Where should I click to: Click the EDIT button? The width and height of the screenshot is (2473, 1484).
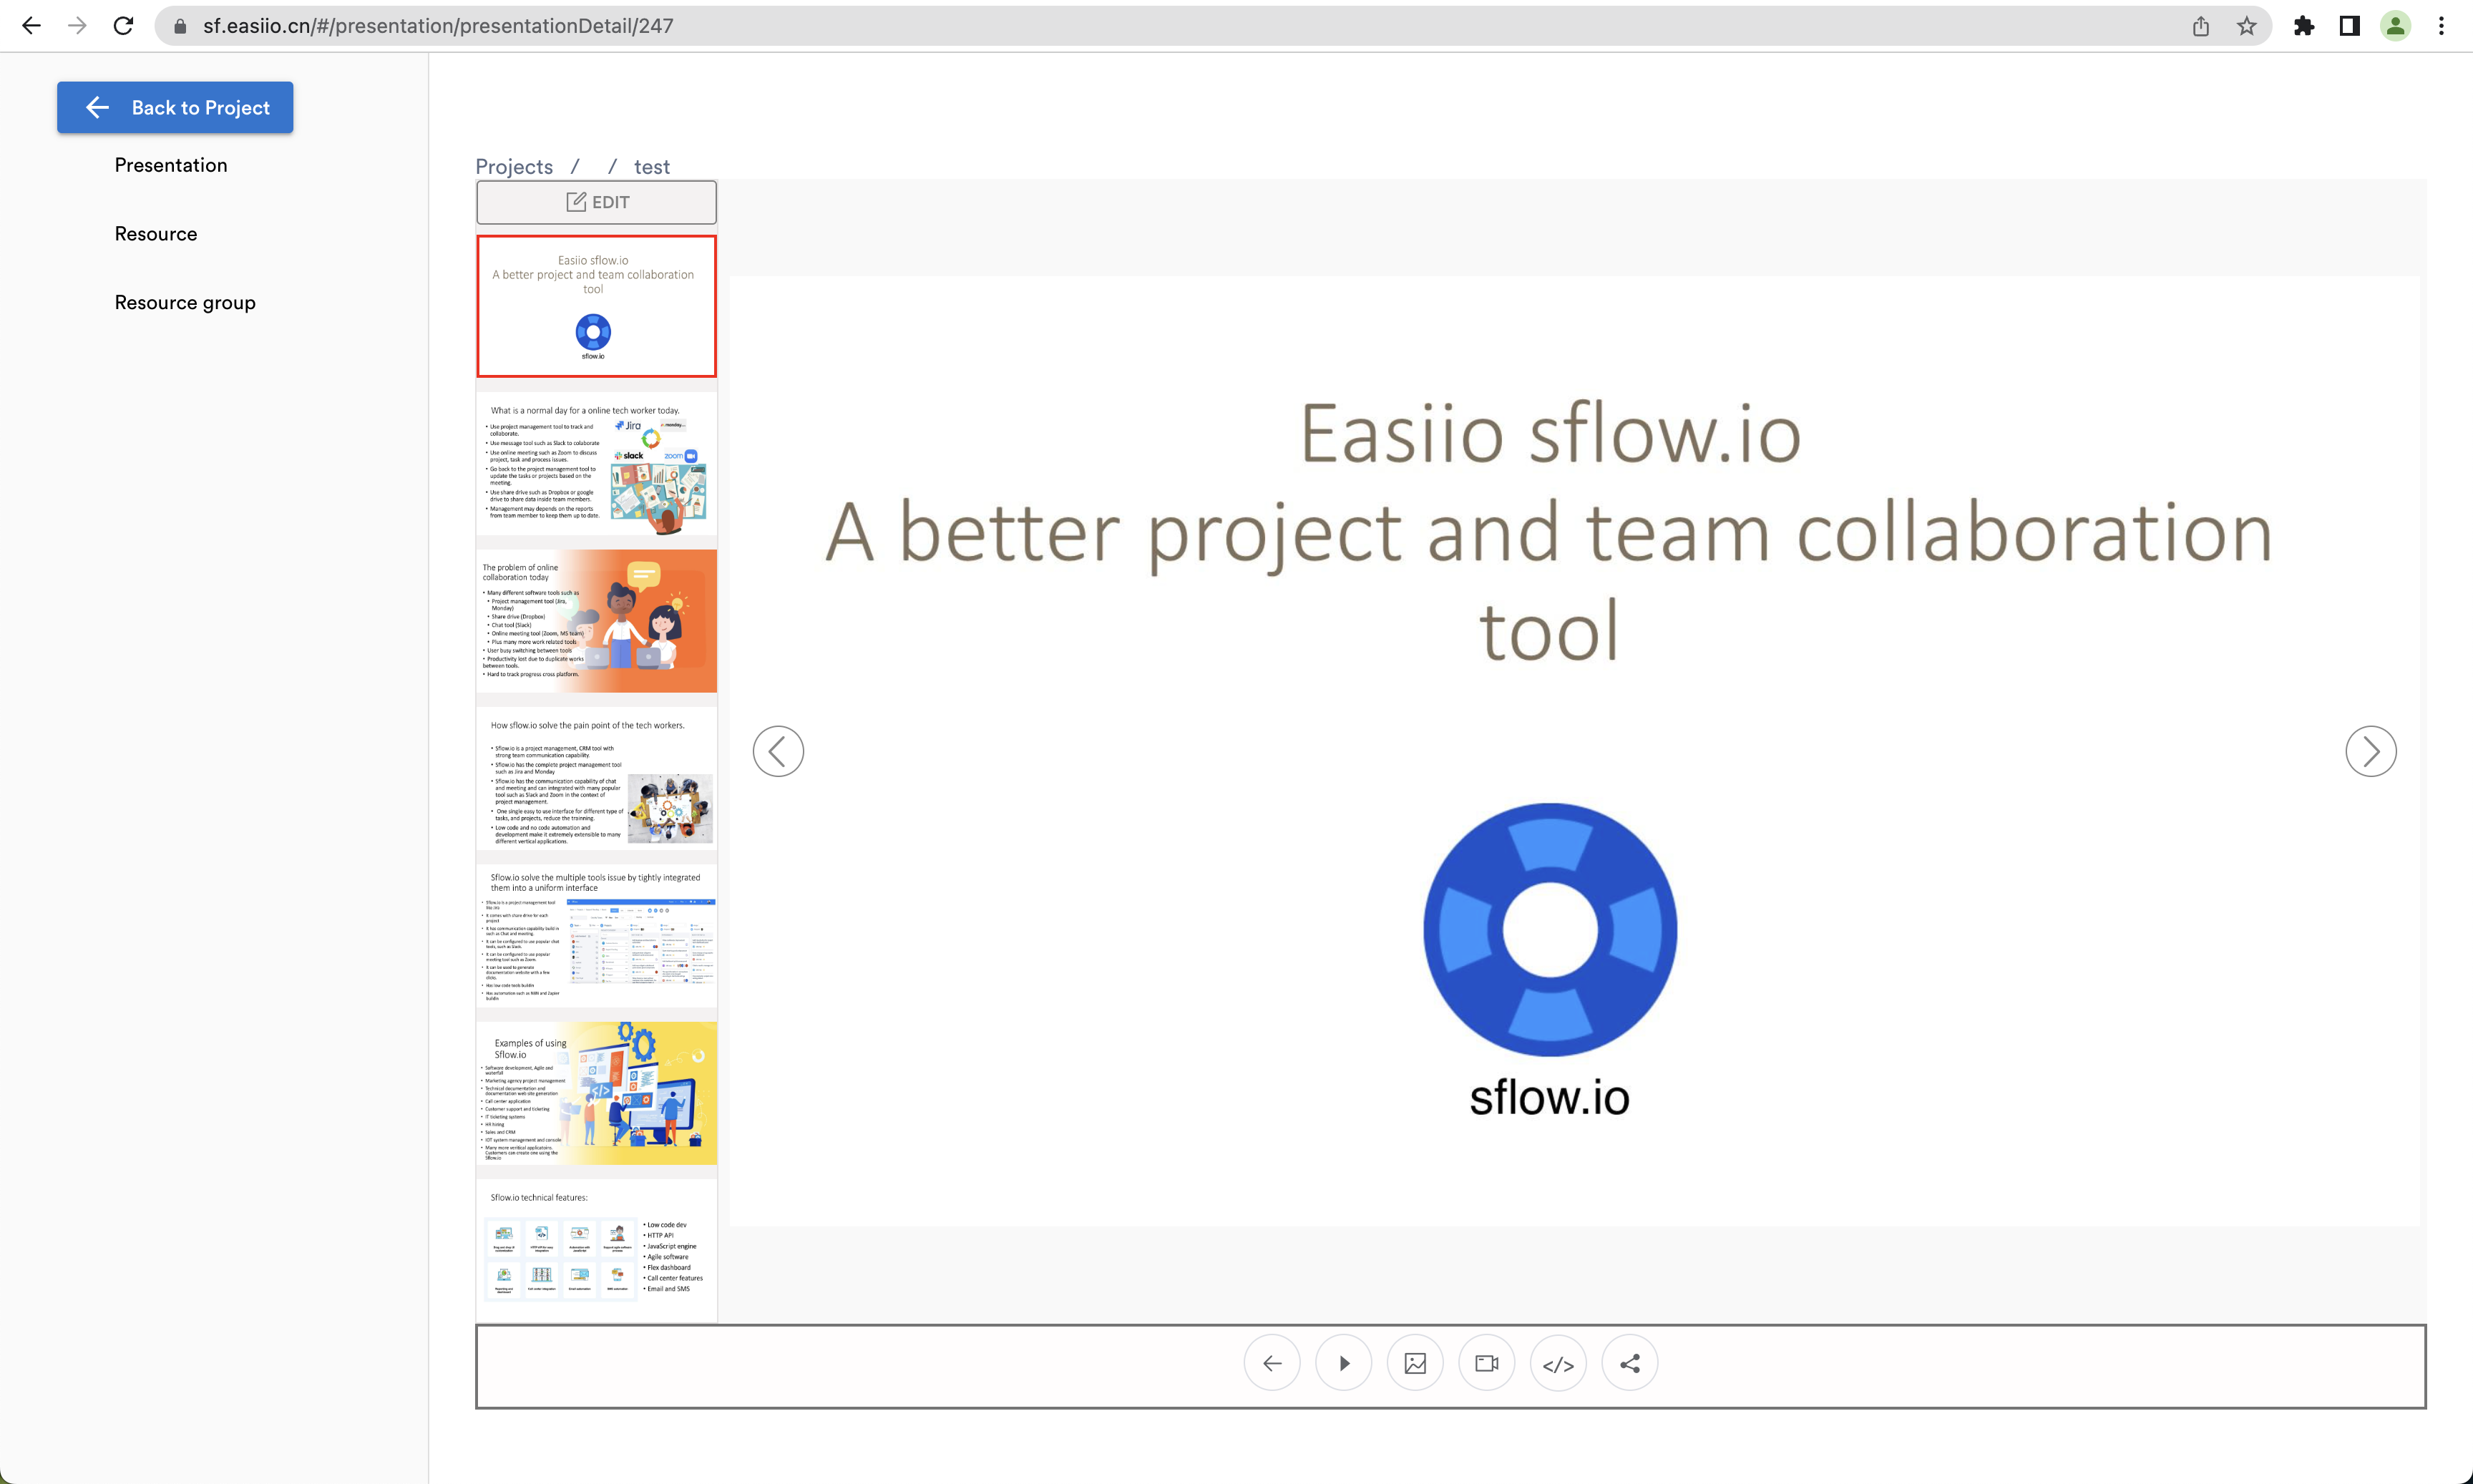597,202
